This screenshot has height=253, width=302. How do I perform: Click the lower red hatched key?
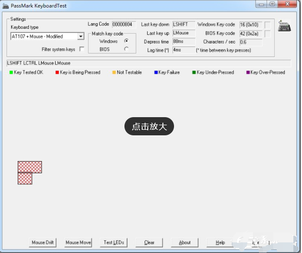25,178
